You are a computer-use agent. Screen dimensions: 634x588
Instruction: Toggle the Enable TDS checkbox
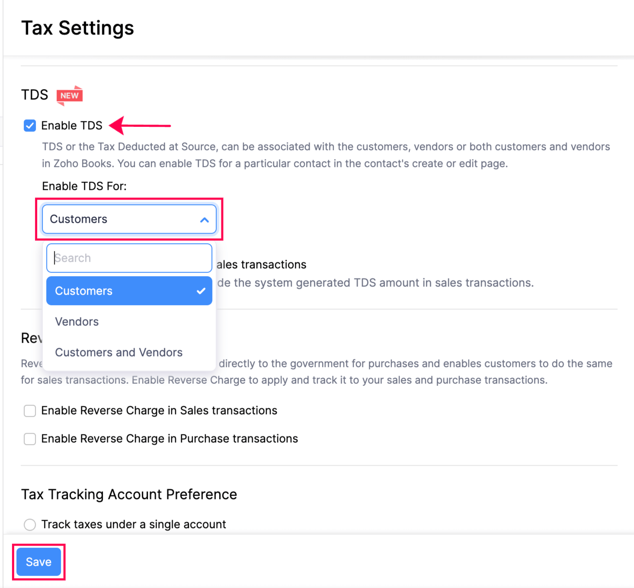(30, 126)
